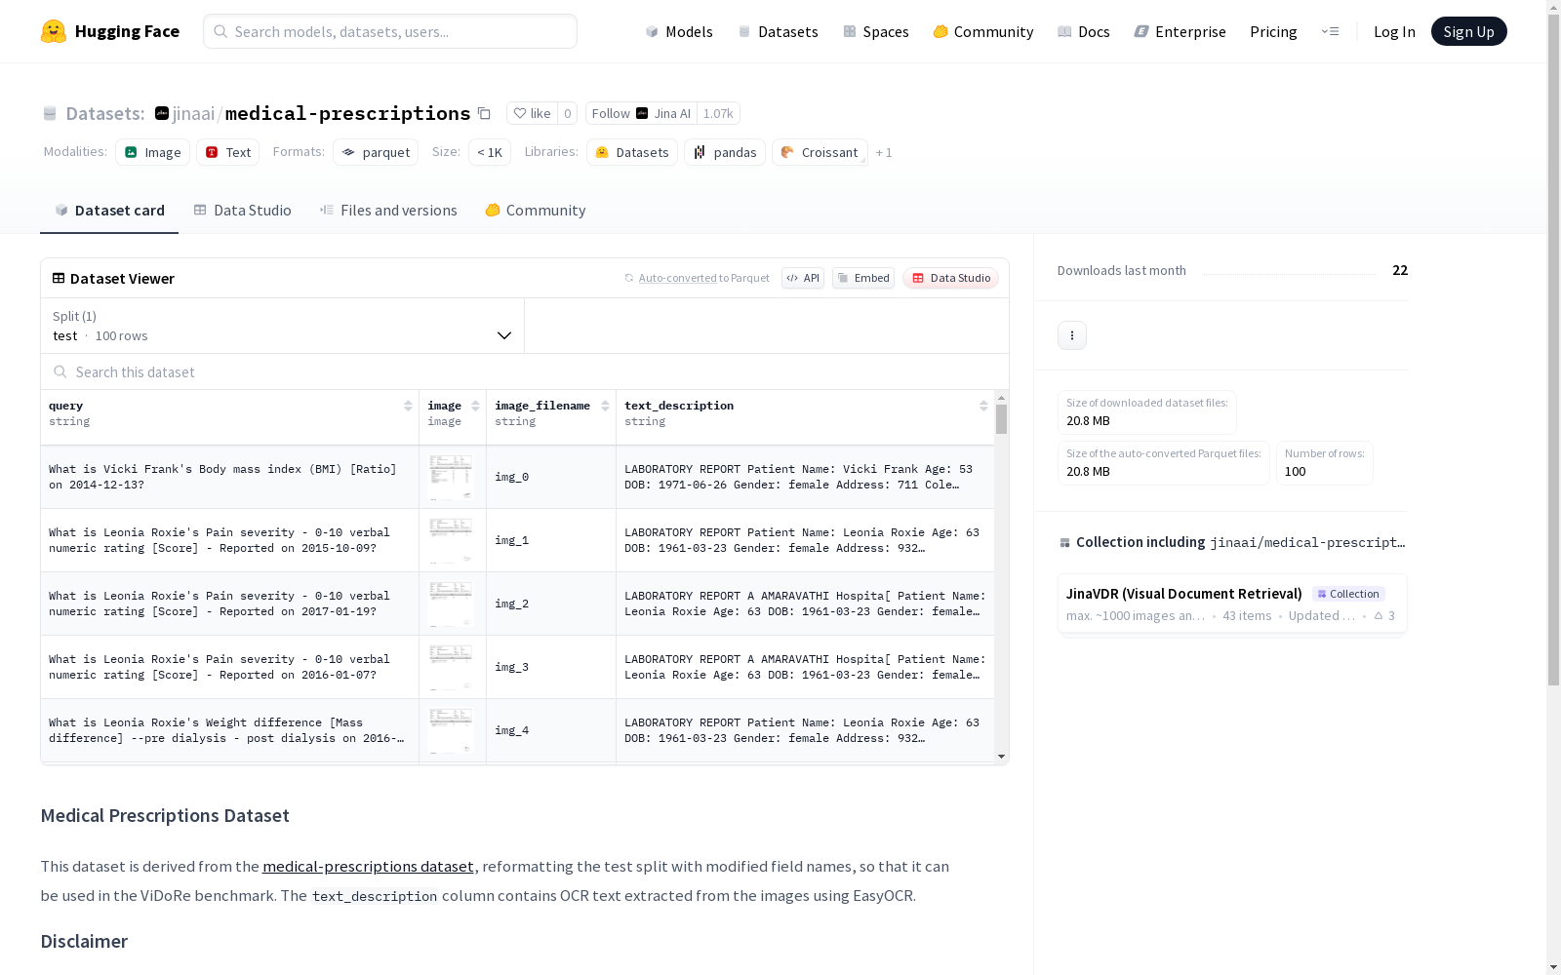Click the dataset table up scroll arrow
Image resolution: width=1561 pixels, height=975 pixels.
(1002, 398)
